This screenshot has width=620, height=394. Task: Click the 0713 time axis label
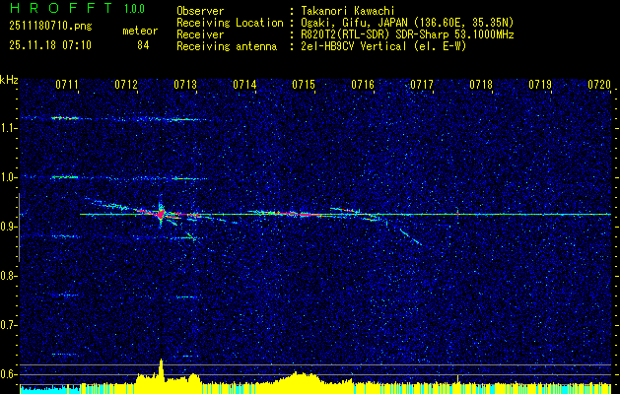pos(185,84)
